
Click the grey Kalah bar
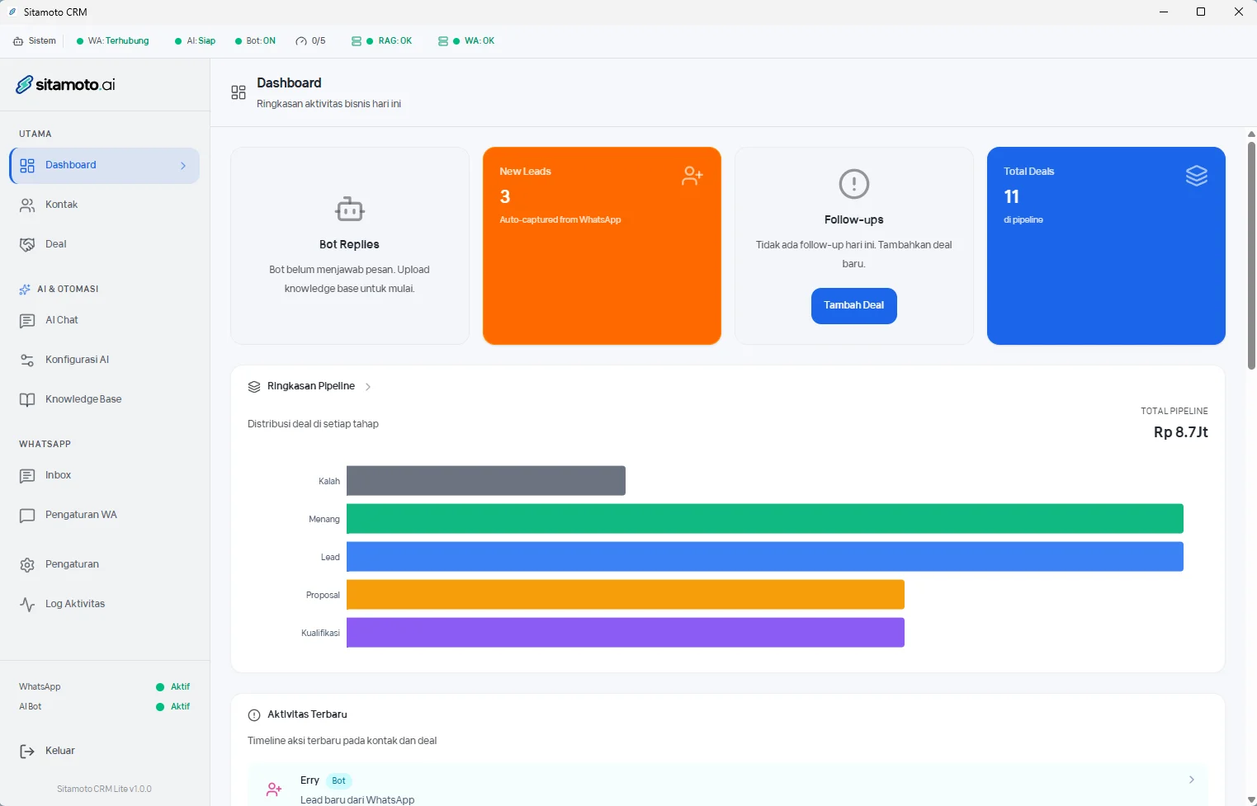click(486, 481)
